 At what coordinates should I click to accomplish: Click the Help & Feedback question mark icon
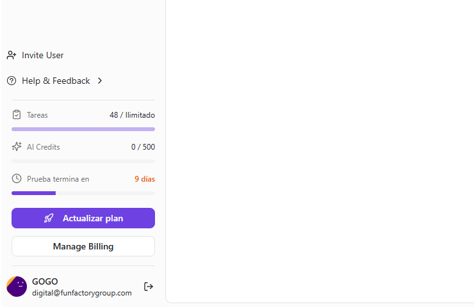(12, 81)
